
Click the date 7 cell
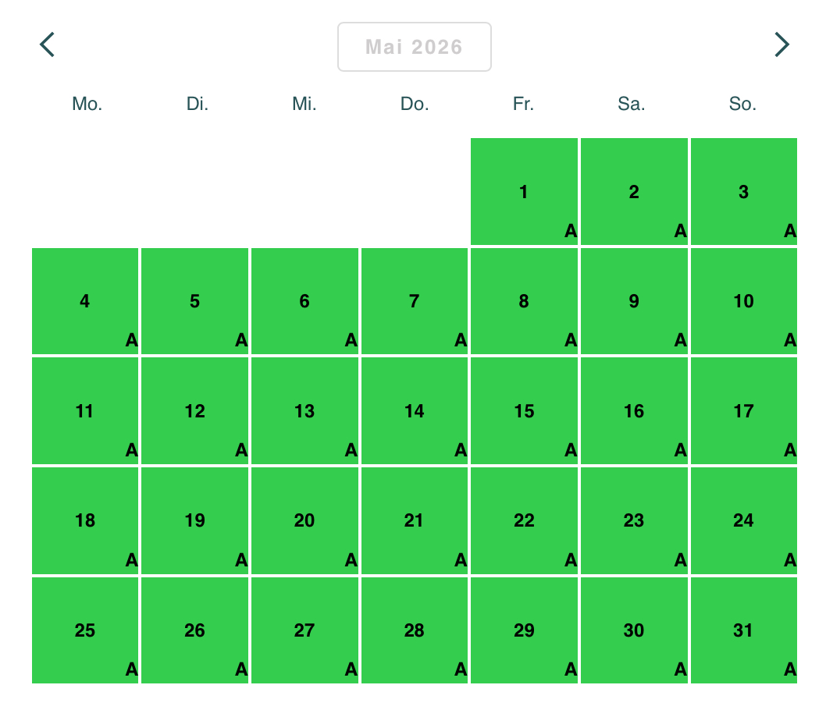tap(415, 301)
